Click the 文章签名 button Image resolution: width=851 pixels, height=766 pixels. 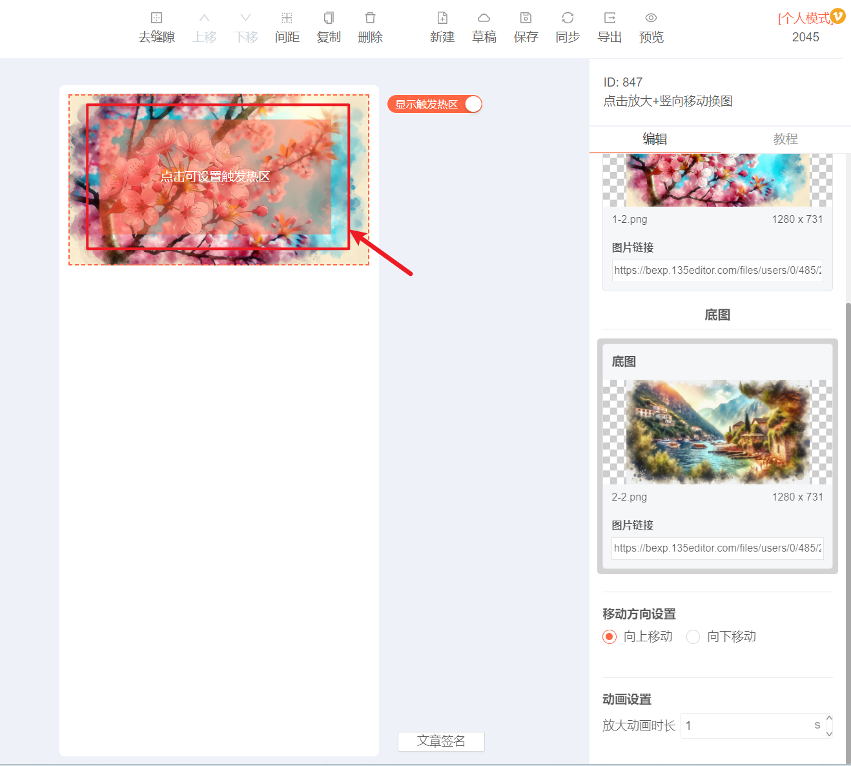click(x=441, y=741)
